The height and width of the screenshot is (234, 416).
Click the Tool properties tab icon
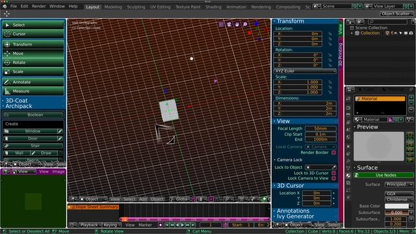point(348,99)
